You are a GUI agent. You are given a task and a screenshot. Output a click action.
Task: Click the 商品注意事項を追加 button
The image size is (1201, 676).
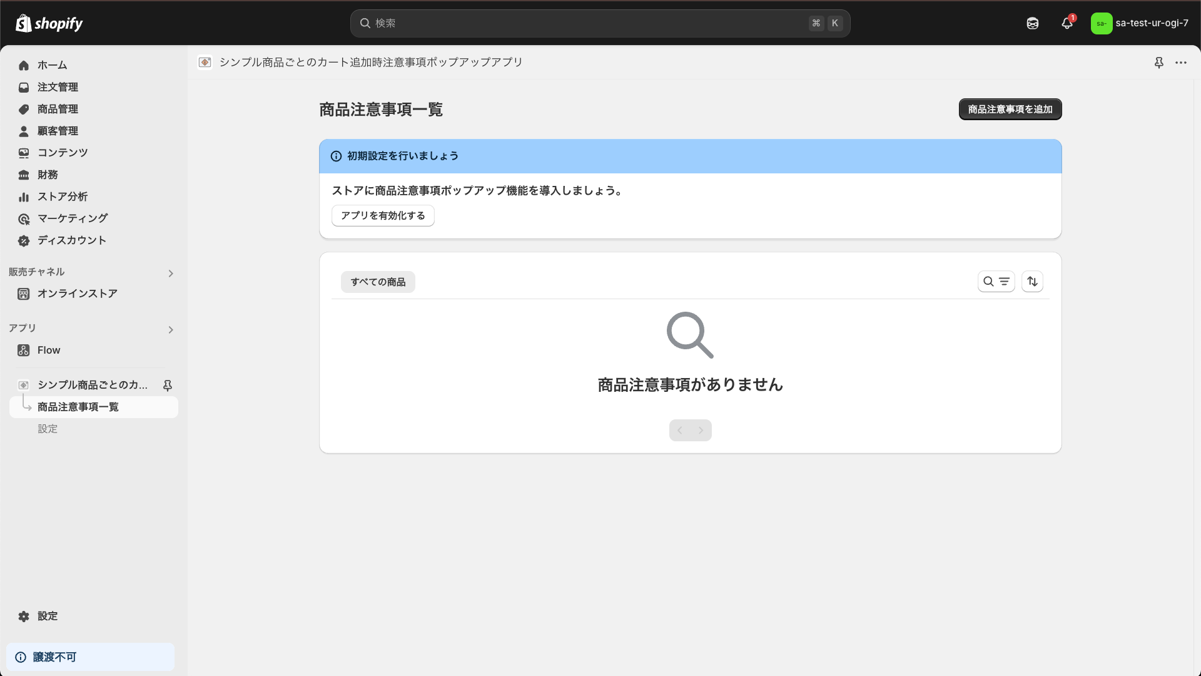(x=1010, y=109)
